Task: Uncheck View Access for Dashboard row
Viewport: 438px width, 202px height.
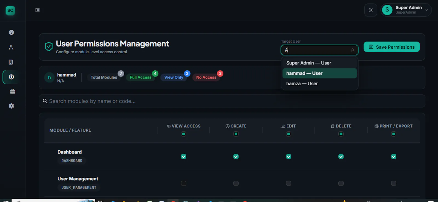Action: pos(184,157)
